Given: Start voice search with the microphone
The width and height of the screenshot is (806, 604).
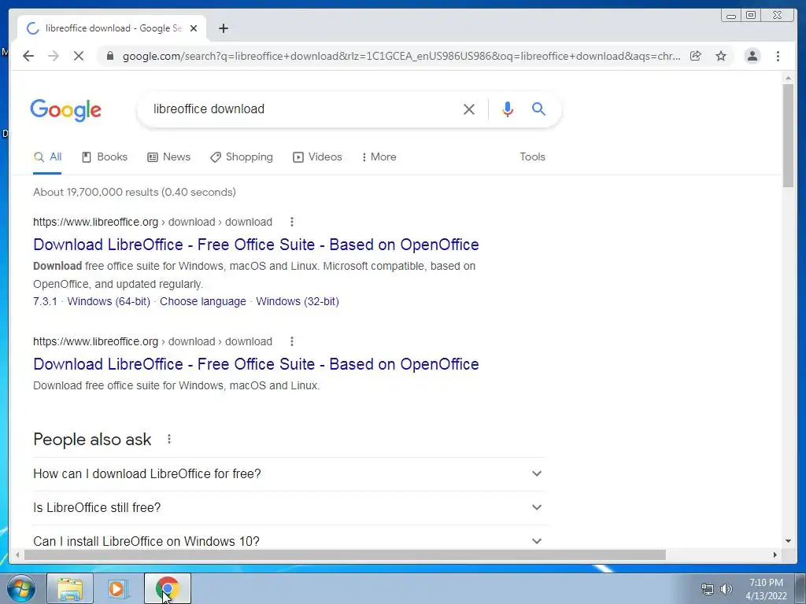Looking at the screenshot, I should 508,109.
